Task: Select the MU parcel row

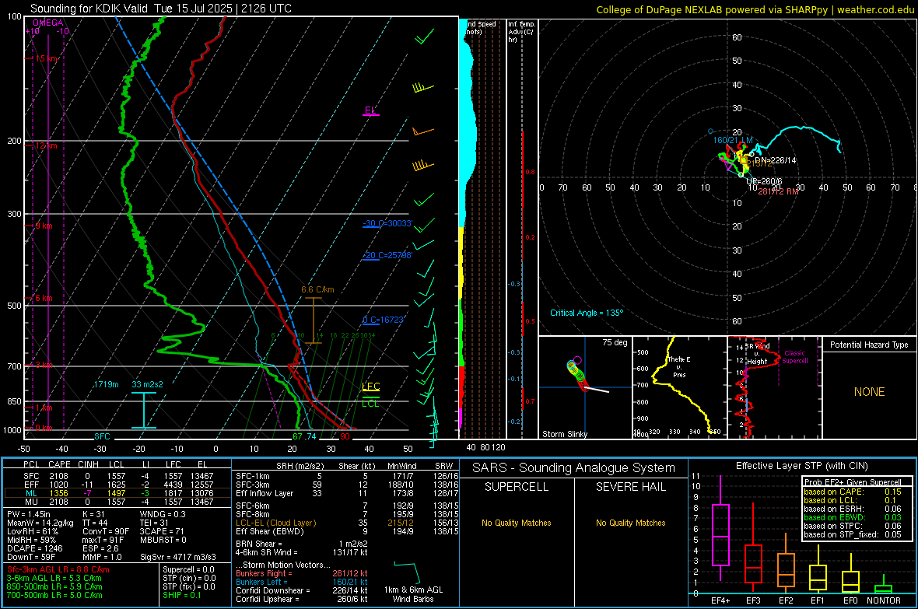Action: point(117,502)
